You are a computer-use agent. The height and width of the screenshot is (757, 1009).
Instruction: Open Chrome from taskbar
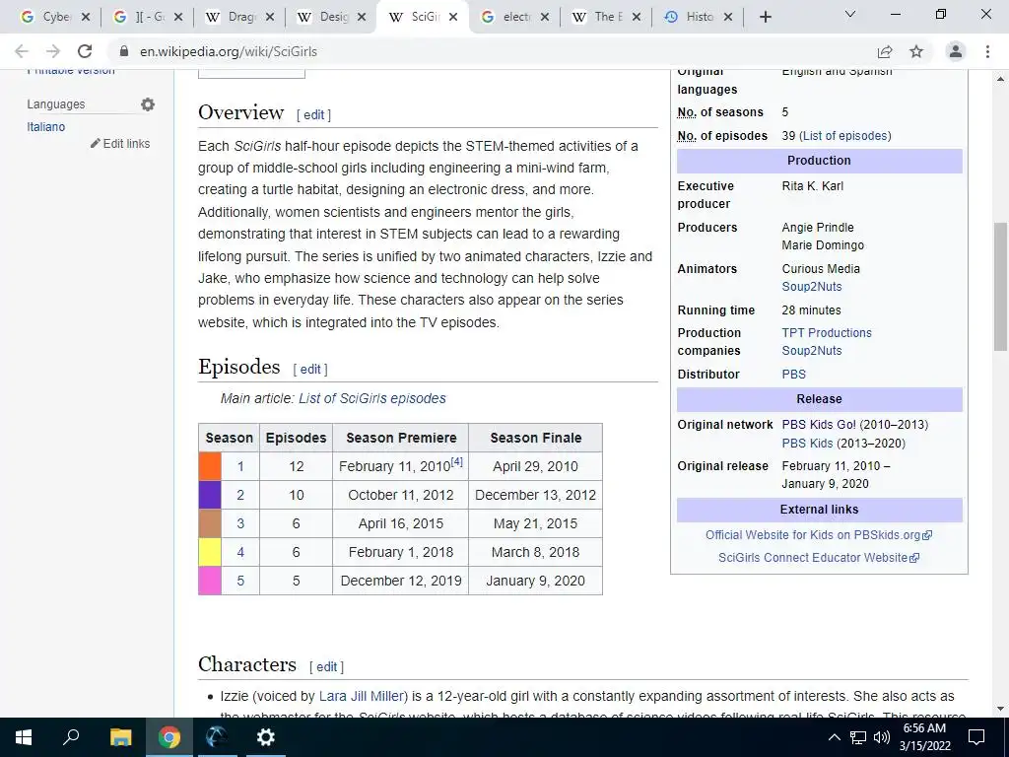coord(169,737)
